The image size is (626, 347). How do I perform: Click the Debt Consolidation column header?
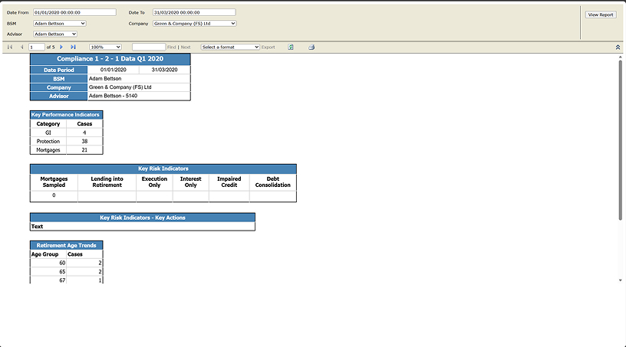tap(273, 182)
